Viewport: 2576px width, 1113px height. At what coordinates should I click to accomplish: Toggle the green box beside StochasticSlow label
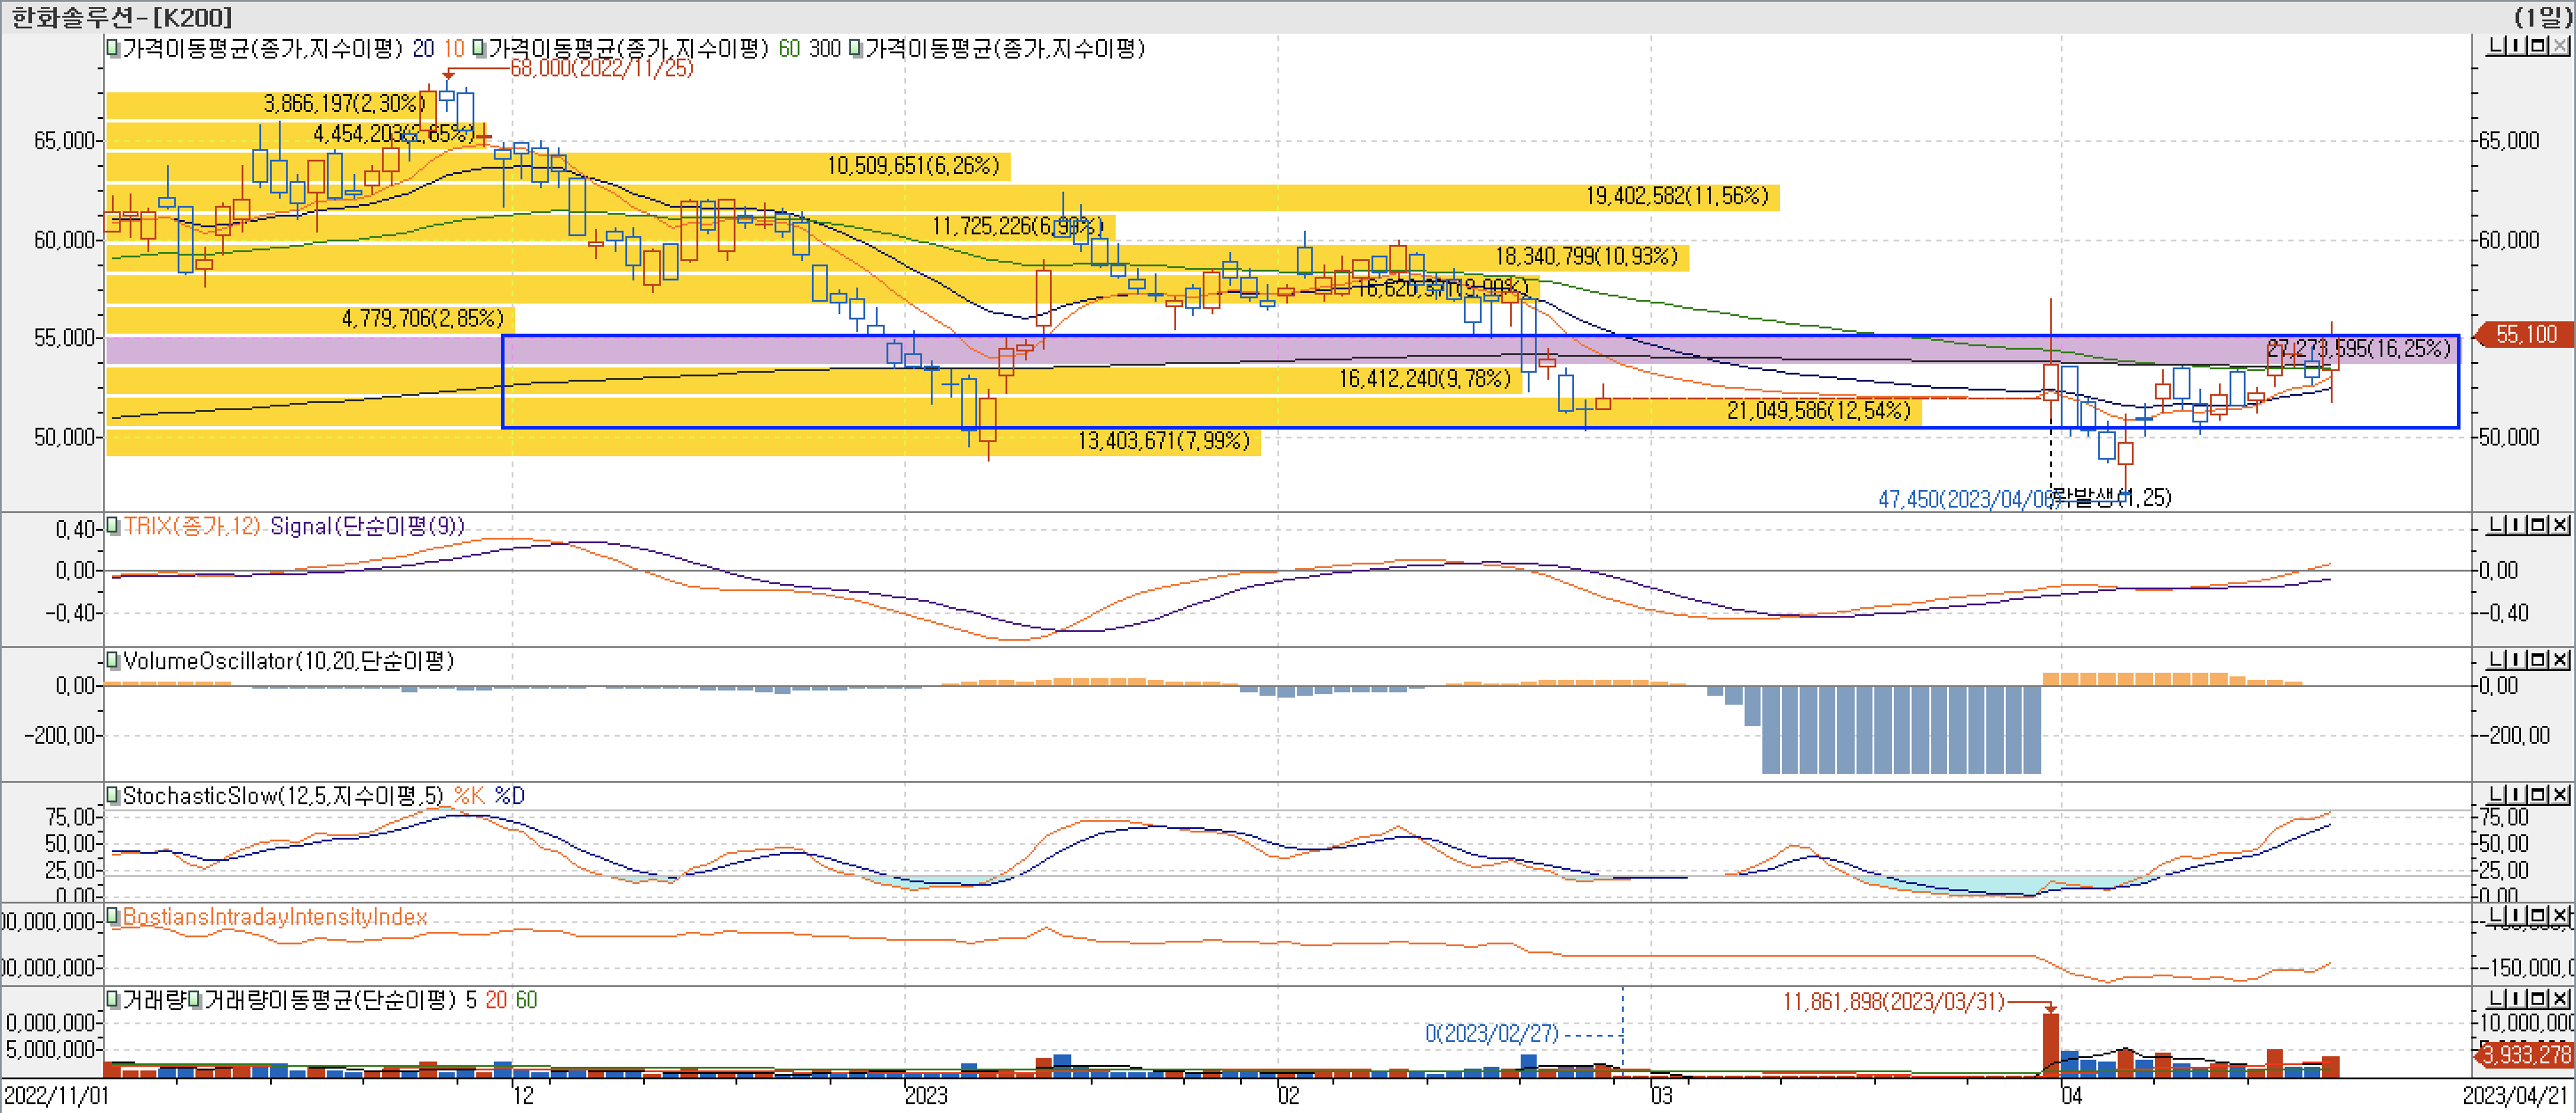tap(113, 795)
